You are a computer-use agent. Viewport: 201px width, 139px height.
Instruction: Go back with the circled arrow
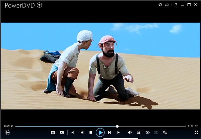pos(7,132)
